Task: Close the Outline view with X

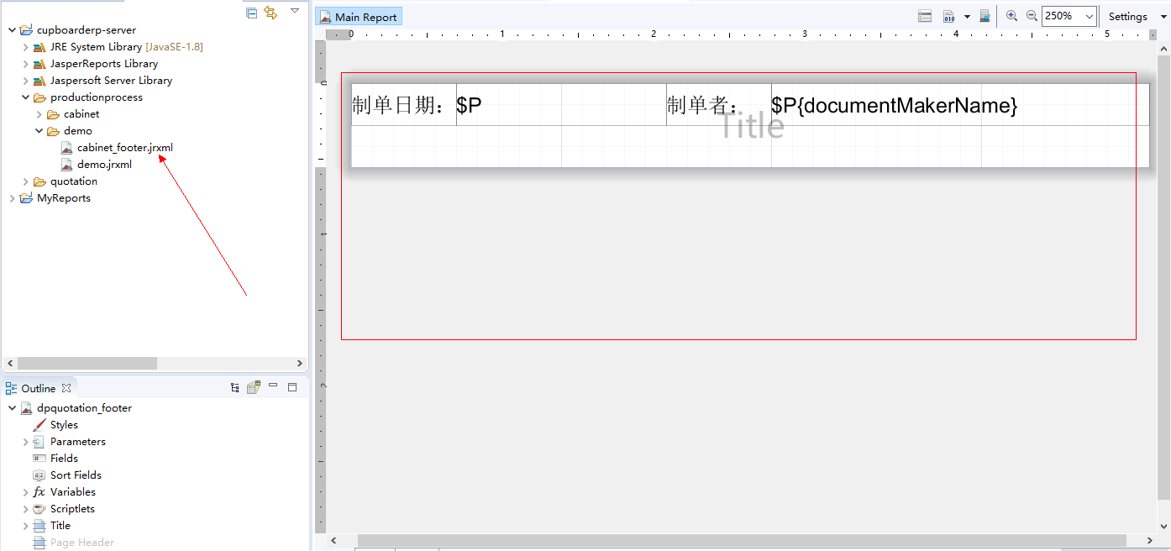Action: click(x=66, y=387)
